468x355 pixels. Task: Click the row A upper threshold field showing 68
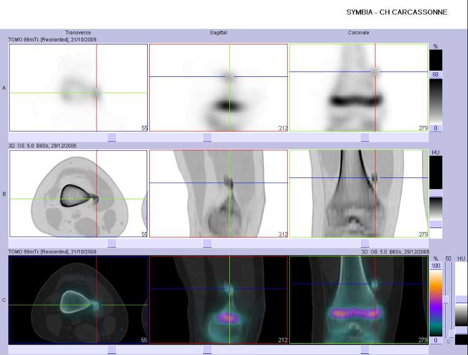(x=435, y=74)
